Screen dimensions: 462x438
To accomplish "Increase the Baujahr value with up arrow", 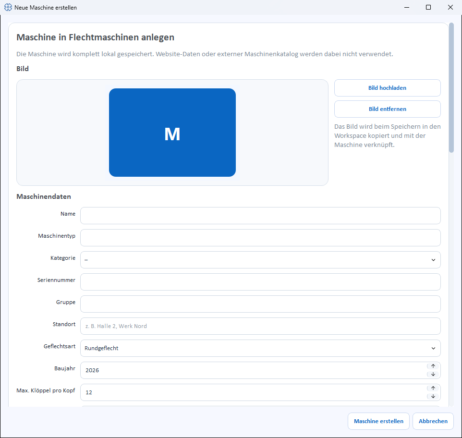I will click(433, 366).
